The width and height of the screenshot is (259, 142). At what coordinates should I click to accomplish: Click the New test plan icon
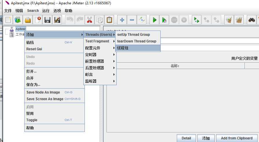(8, 20)
